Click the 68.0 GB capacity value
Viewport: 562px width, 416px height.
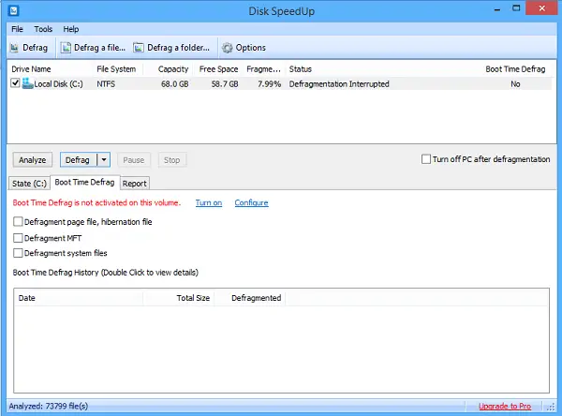174,84
